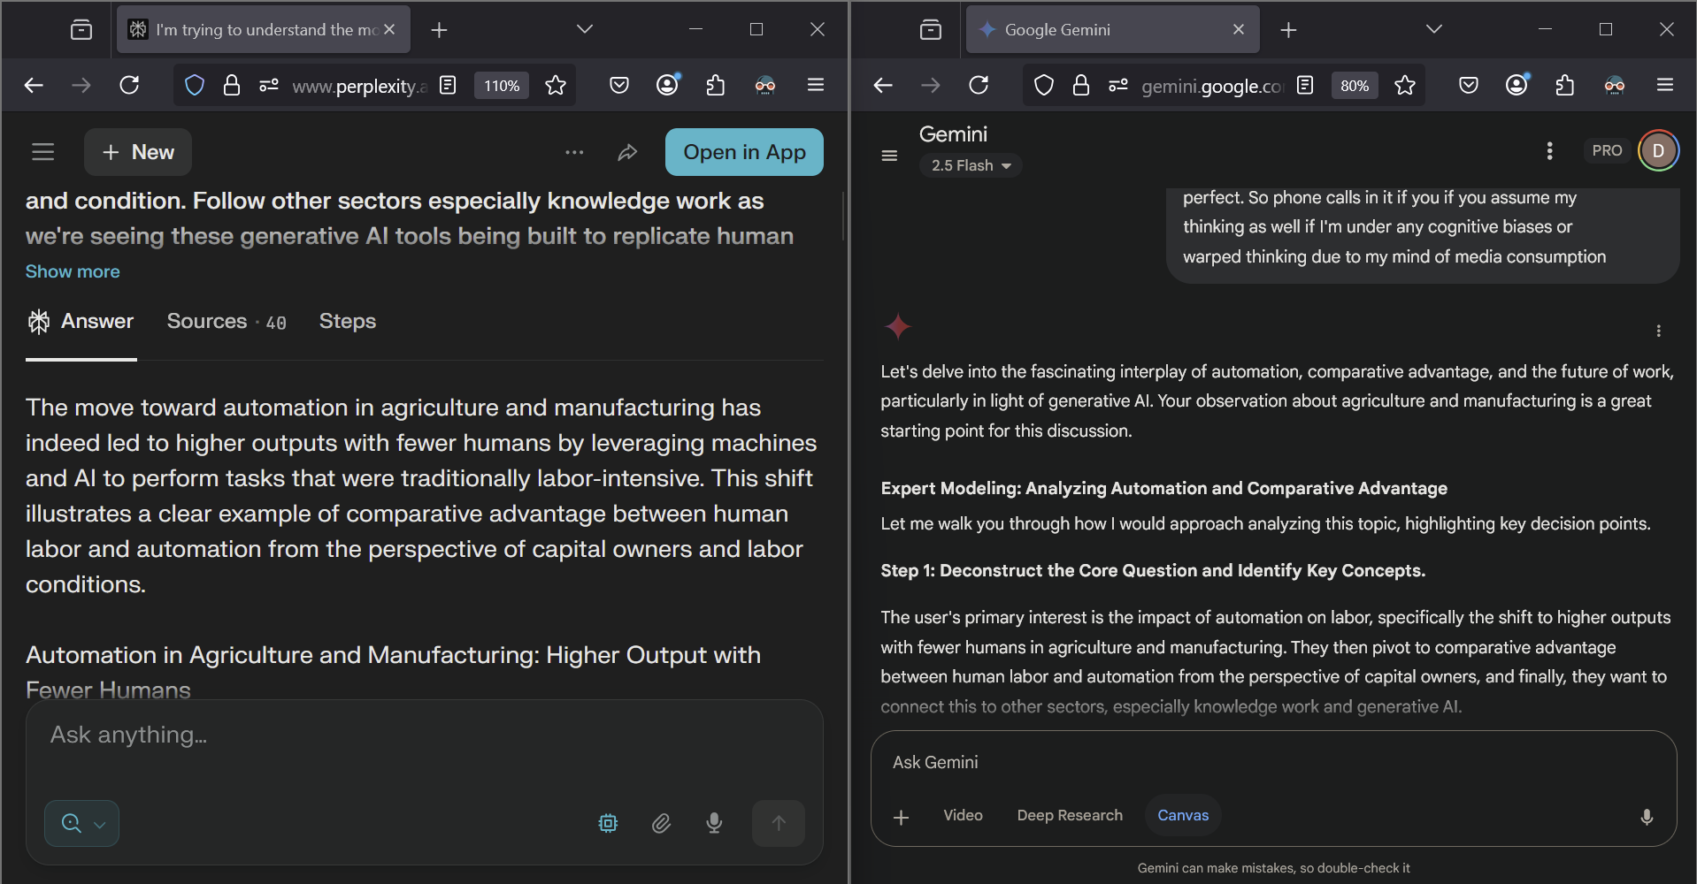
Task: Switch to the Sources tab
Action: pos(226,322)
